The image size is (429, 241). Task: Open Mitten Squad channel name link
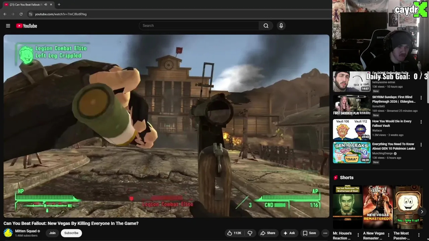point(26,231)
